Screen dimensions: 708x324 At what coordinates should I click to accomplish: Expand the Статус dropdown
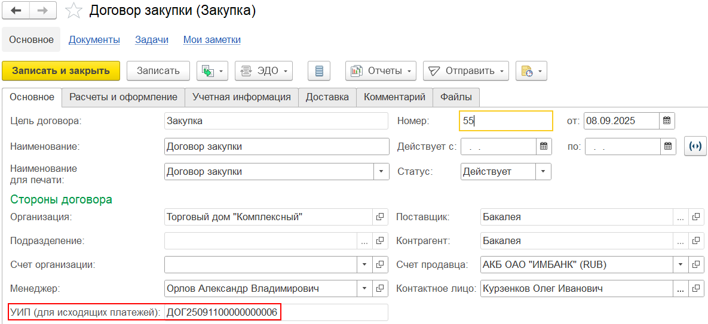point(543,172)
